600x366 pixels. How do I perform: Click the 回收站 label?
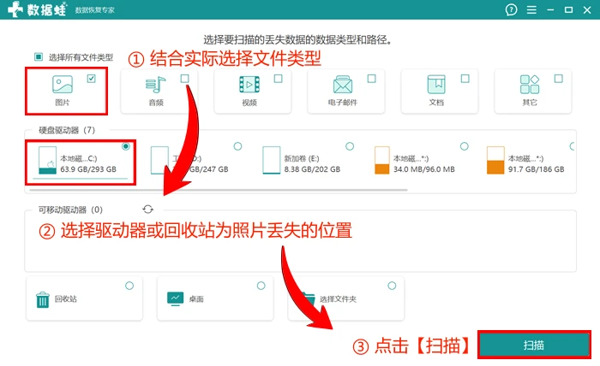[x=65, y=298]
